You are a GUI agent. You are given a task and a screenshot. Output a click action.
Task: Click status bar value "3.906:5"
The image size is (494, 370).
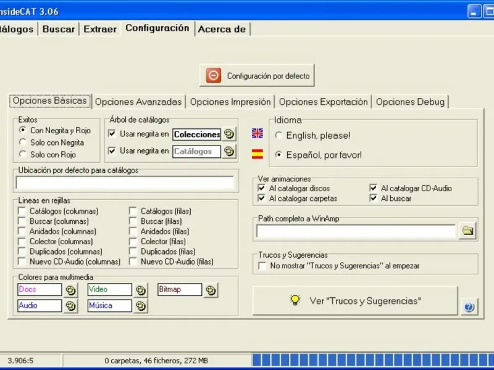click(x=20, y=361)
